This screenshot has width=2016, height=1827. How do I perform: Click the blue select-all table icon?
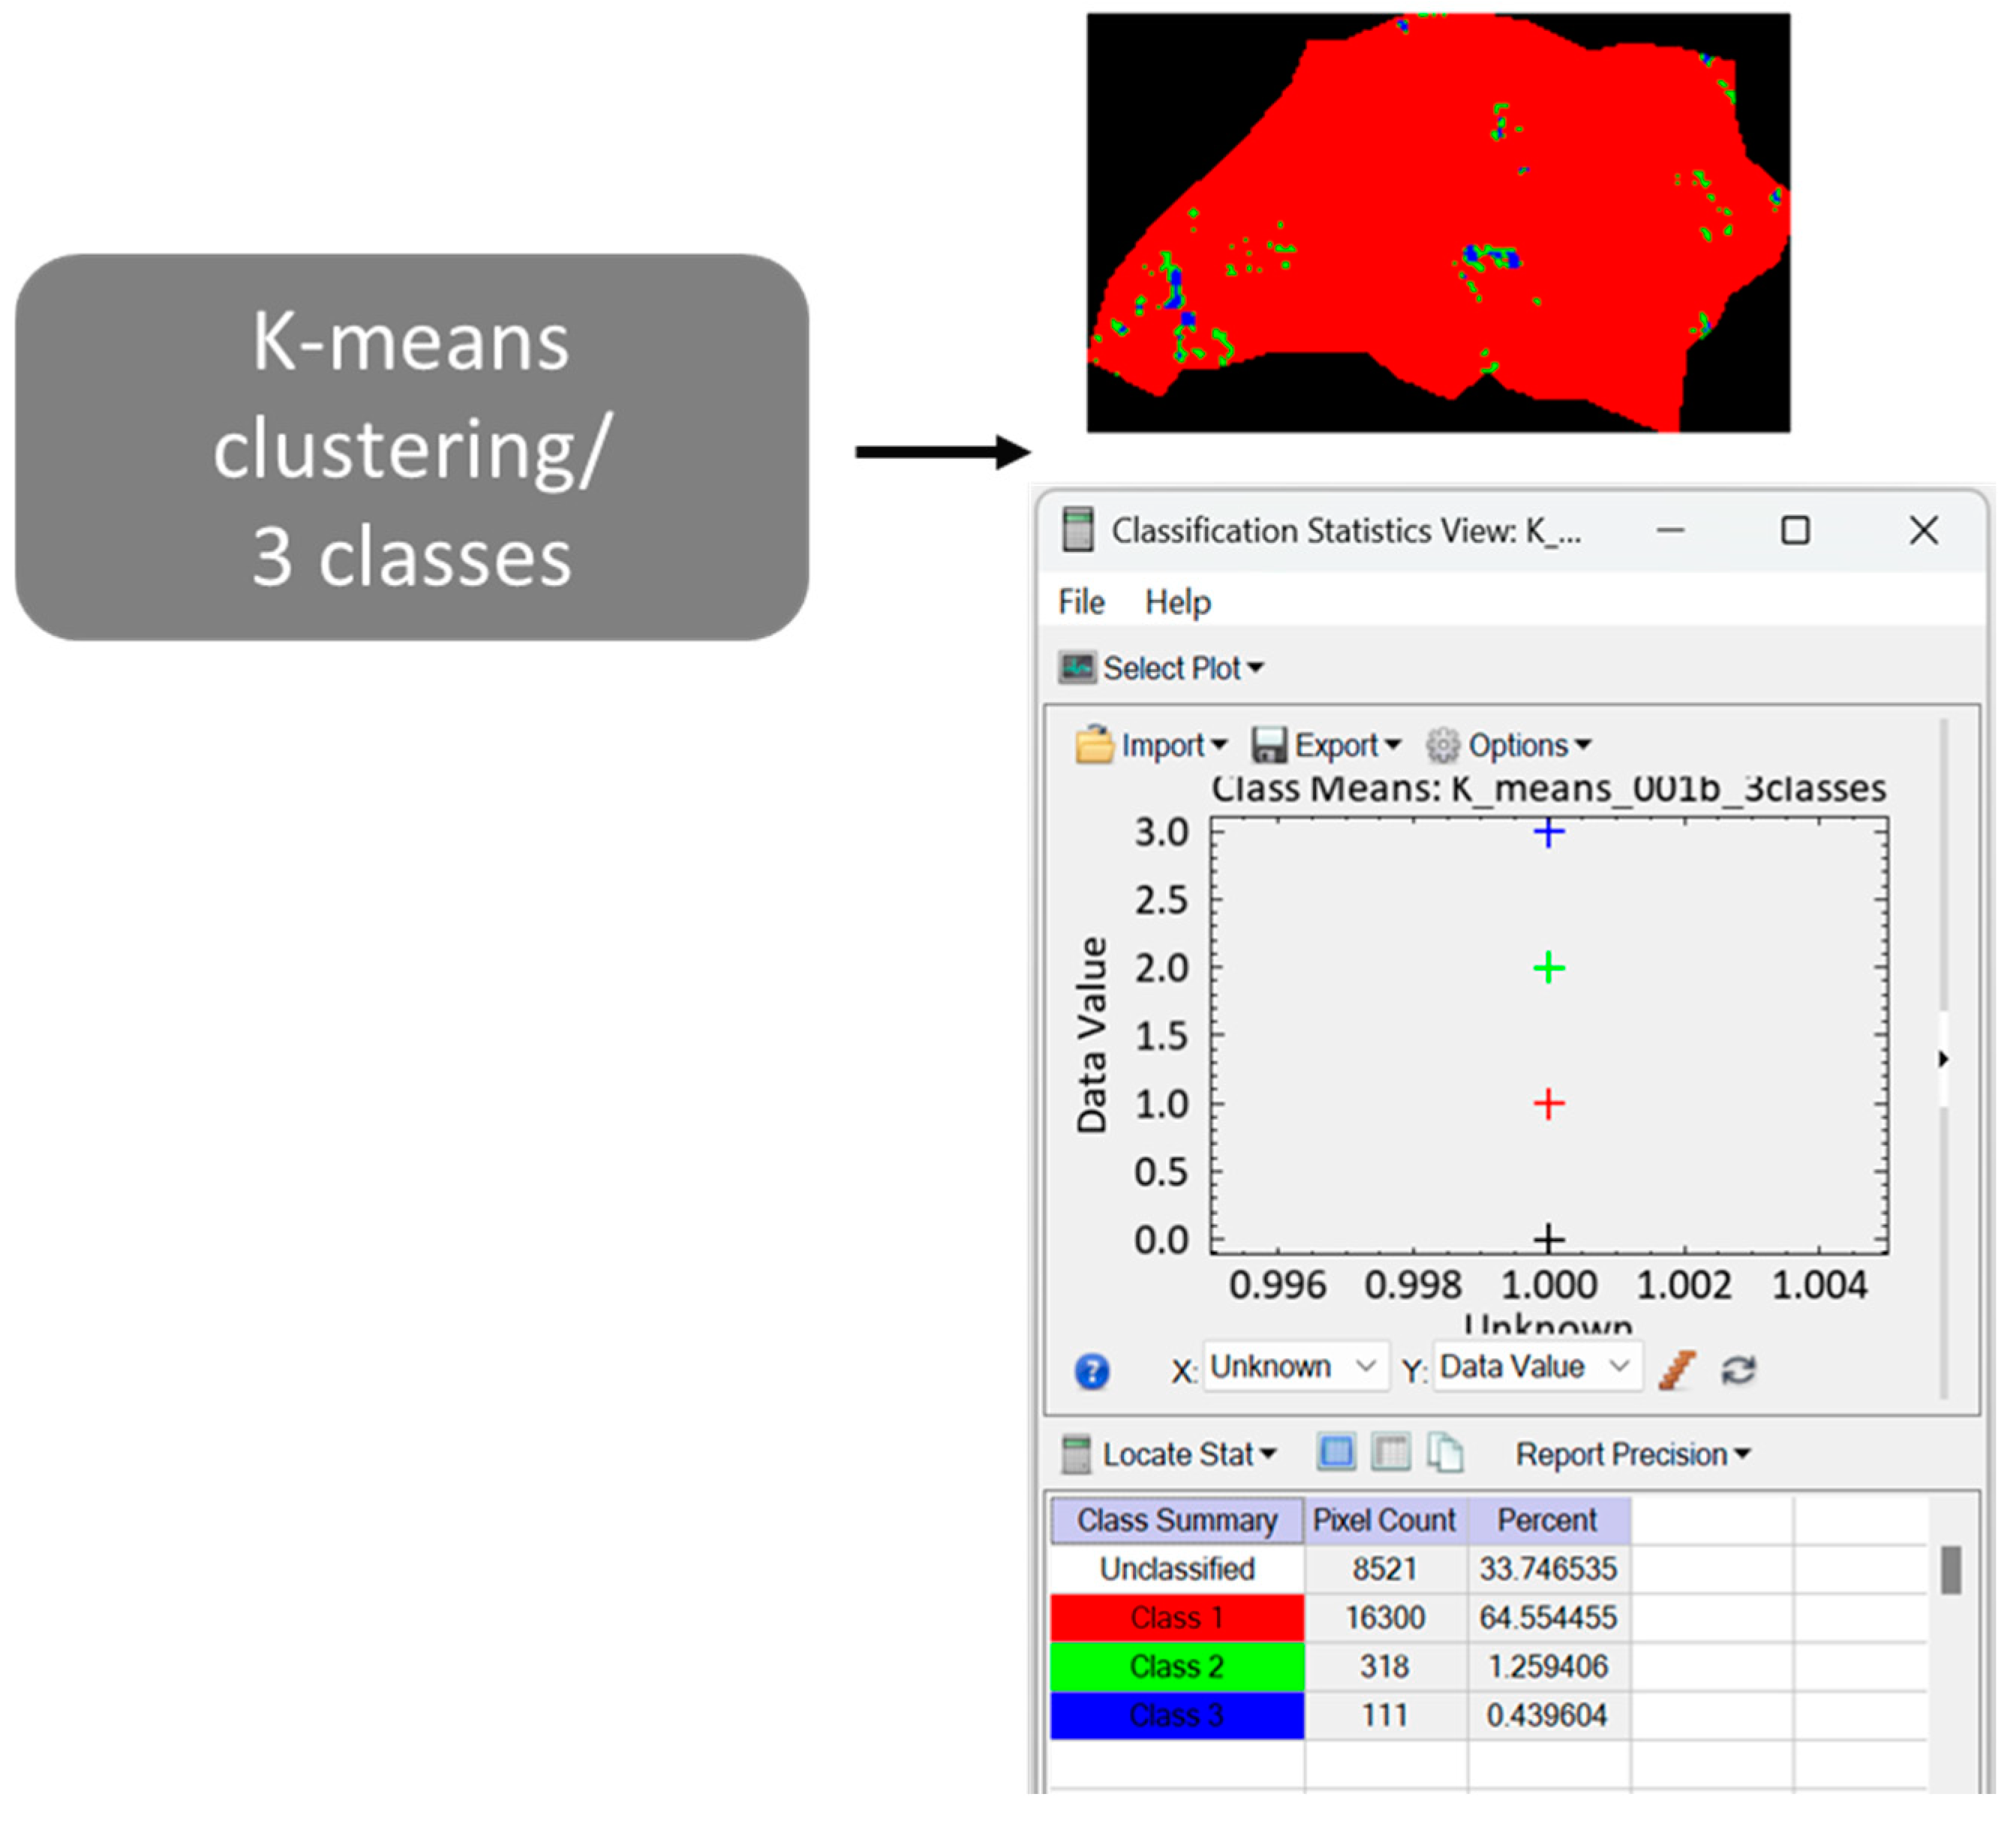1336,1452
